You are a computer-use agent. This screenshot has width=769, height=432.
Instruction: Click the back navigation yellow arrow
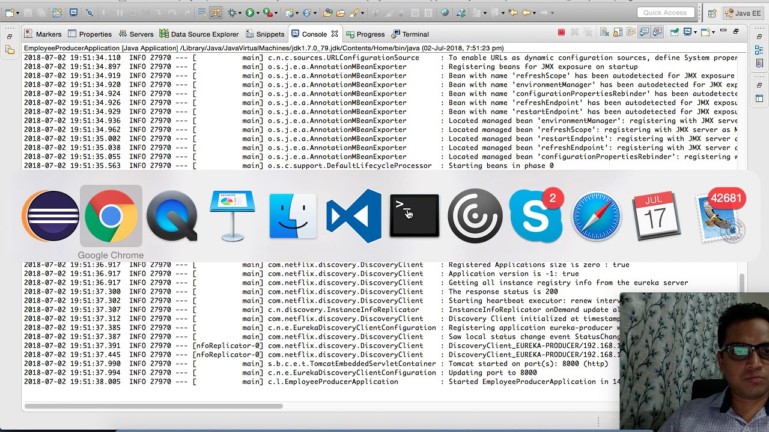[x=526, y=13]
